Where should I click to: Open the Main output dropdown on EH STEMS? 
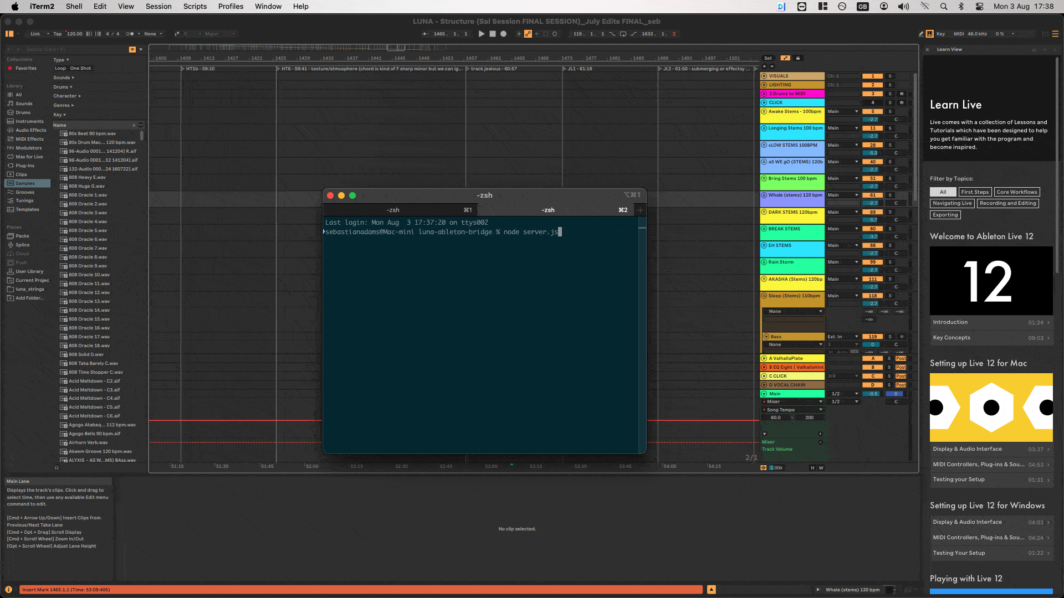(843, 246)
